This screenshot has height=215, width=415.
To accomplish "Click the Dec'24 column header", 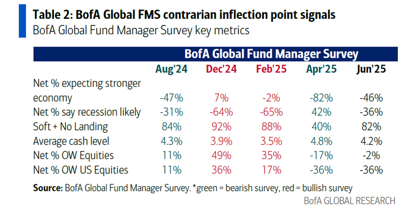I will click(221, 69).
